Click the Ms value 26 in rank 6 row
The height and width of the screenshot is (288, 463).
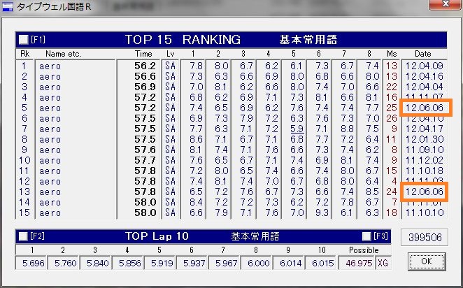point(392,118)
